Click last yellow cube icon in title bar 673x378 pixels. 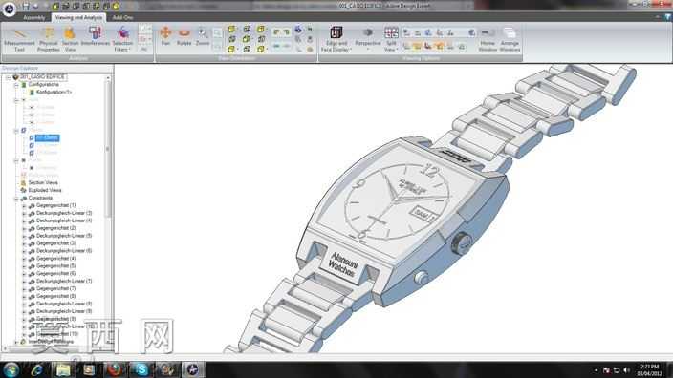(117, 6)
